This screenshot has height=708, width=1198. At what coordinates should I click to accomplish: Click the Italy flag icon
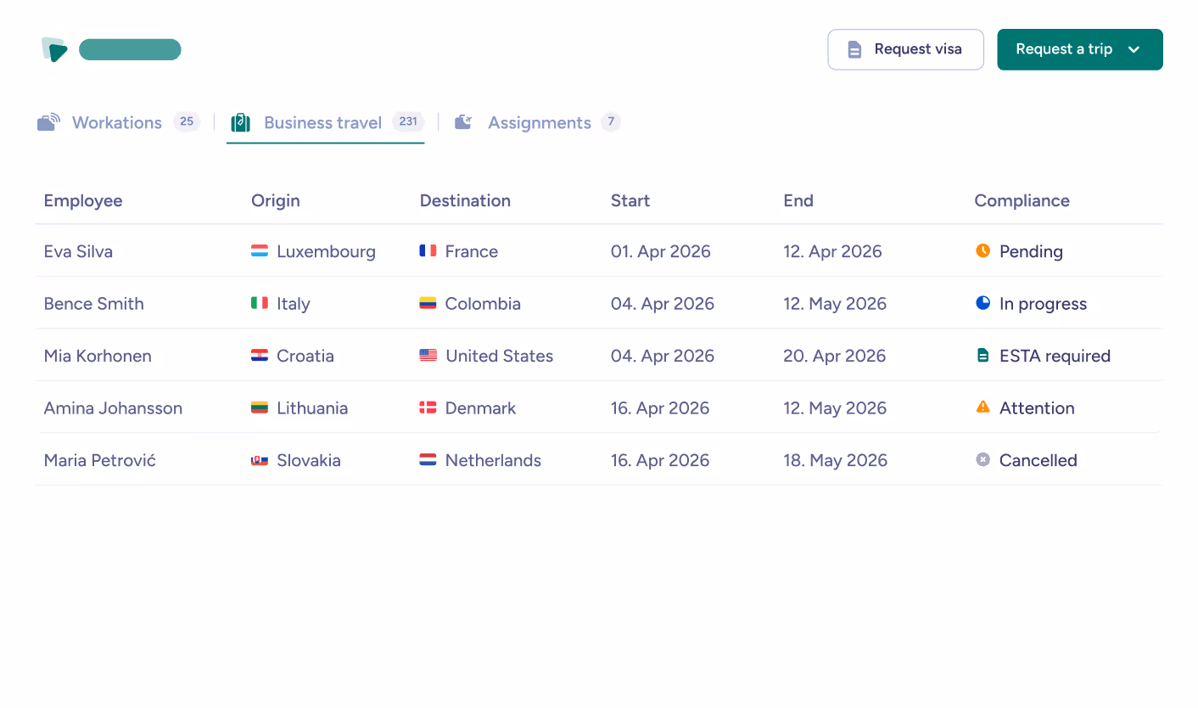[x=260, y=303]
